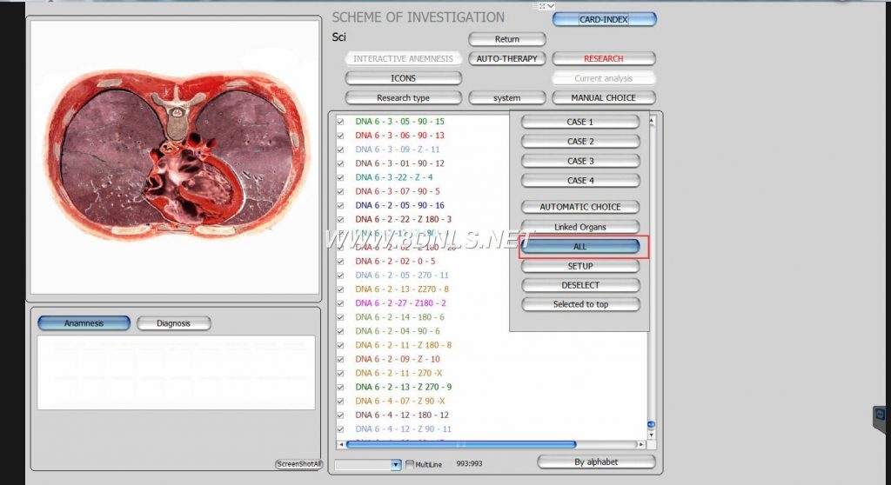This screenshot has height=485, width=891.
Task: Enable the MultiLine checkbox
Action: point(410,464)
